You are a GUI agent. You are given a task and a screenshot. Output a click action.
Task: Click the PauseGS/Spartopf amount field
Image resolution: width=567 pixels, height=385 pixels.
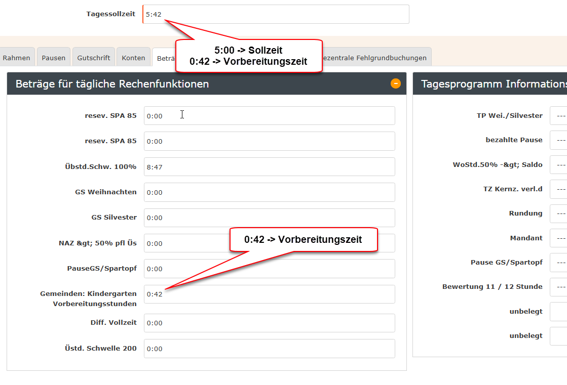(269, 269)
